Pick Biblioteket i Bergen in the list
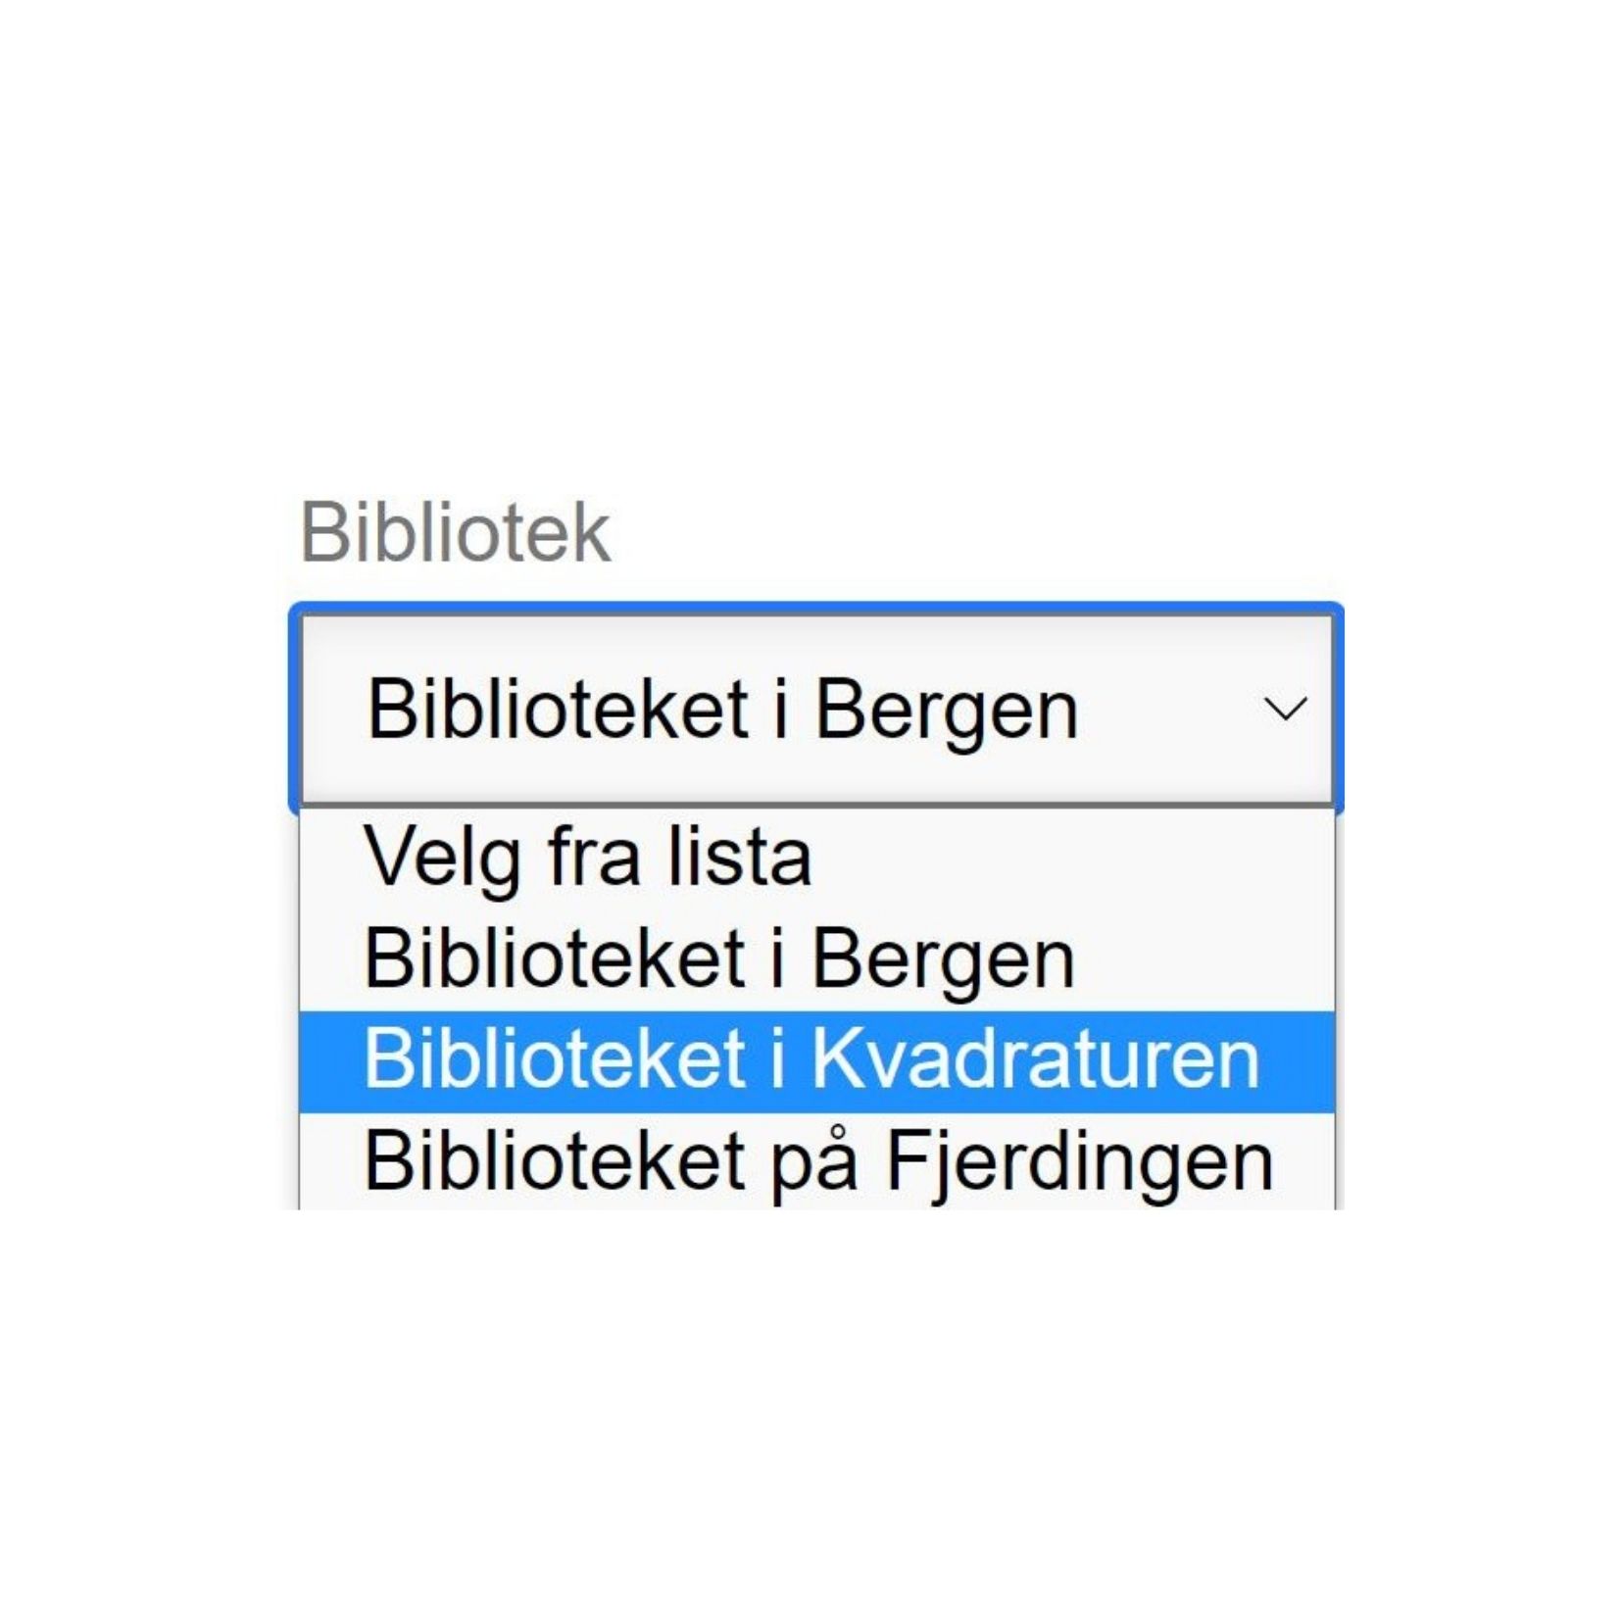This screenshot has width=1621, height=1621. (x=816, y=959)
